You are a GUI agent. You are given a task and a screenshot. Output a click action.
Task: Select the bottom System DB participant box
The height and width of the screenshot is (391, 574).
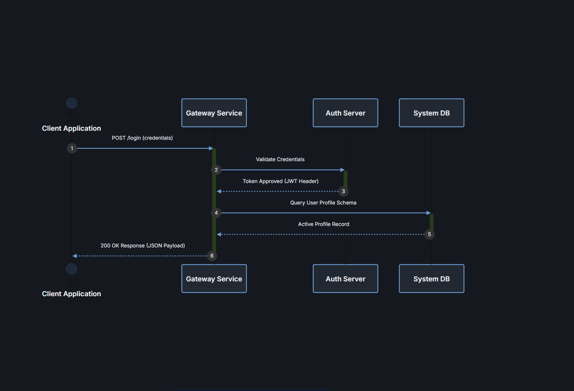tap(431, 279)
